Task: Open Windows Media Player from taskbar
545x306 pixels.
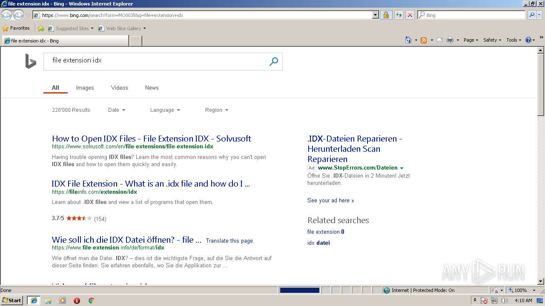Action: (x=63, y=300)
